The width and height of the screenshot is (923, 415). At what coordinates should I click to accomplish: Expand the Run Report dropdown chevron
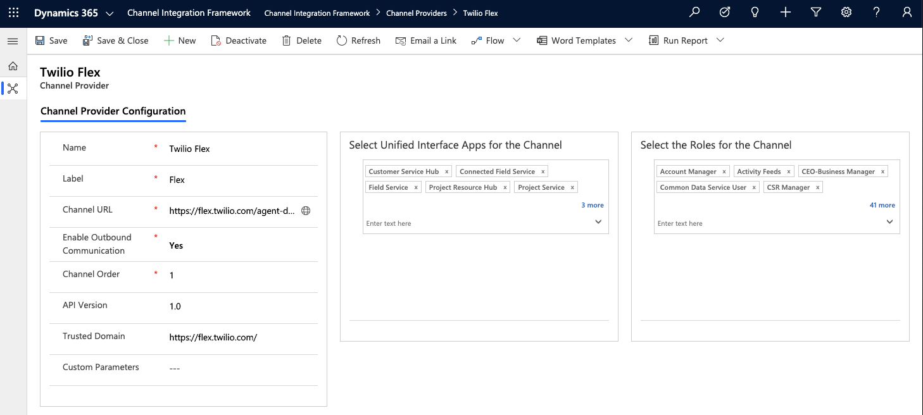coord(720,40)
